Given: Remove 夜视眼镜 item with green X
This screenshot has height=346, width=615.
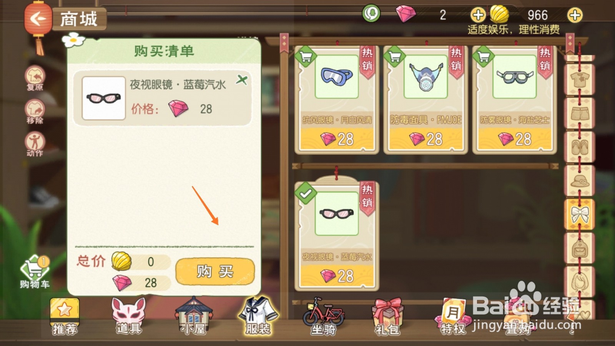Looking at the screenshot, I should click(242, 80).
